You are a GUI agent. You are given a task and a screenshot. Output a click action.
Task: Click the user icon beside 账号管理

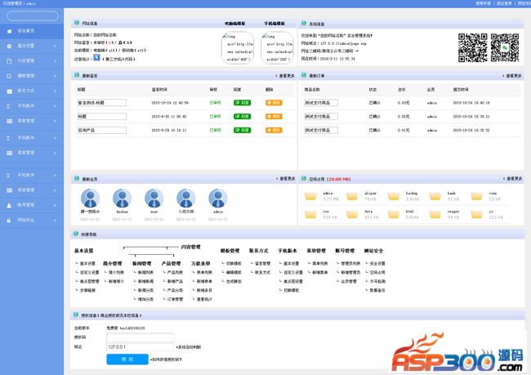(x=9, y=205)
